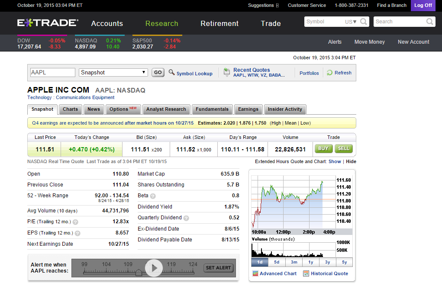Click the S&P500 index ticker

point(156,43)
